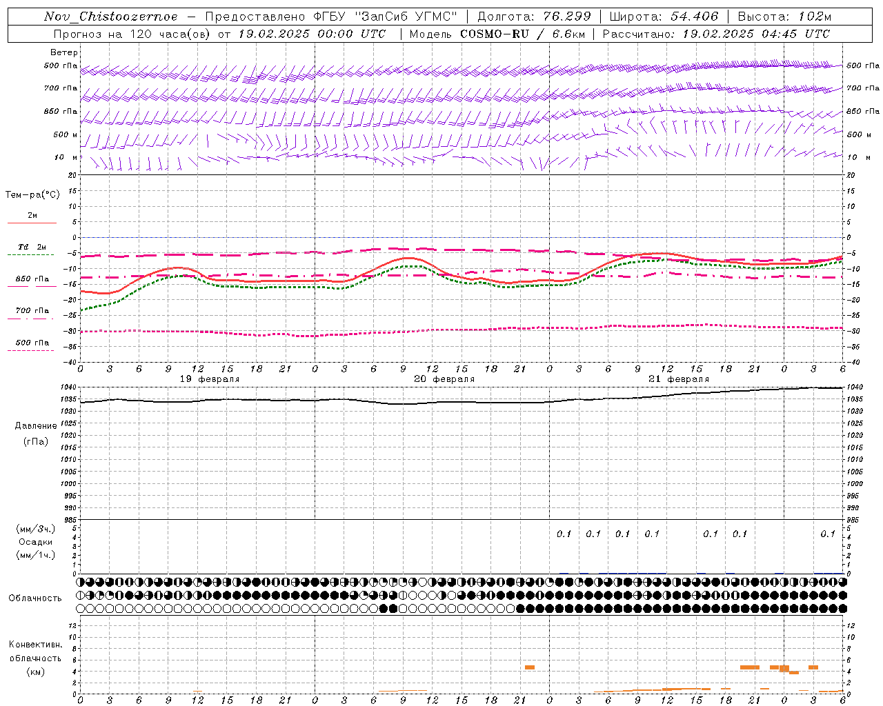Image resolution: width=883 pixels, height=706 pixels.
Task: Click the Td 2м dew point legend entry
Action: point(32,247)
